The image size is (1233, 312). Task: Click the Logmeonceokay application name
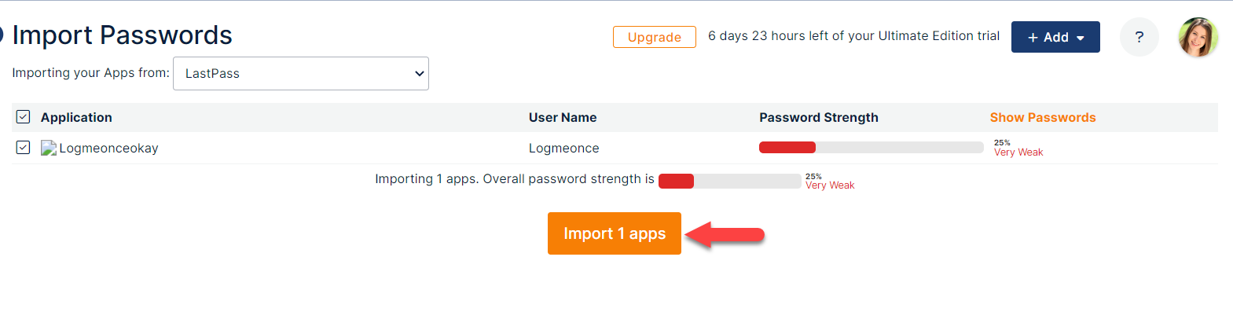tap(108, 148)
